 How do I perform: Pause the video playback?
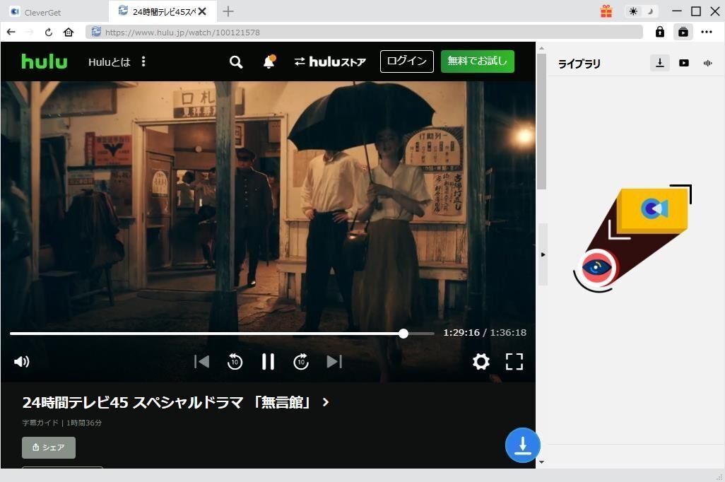(x=269, y=362)
